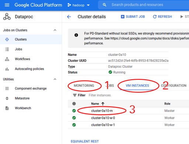The width and height of the screenshot is (189, 144).
Task: Click the REFRESH button
Action: (x=162, y=17)
